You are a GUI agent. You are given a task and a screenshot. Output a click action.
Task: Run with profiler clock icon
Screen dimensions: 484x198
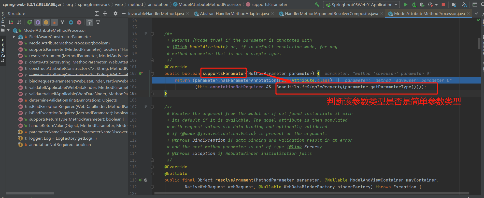tap(430, 5)
